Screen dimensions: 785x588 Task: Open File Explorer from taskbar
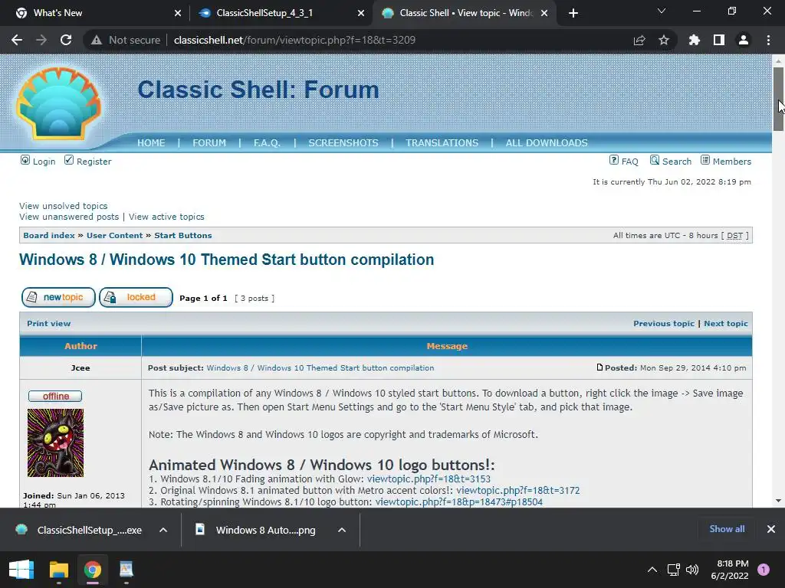click(58, 570)
